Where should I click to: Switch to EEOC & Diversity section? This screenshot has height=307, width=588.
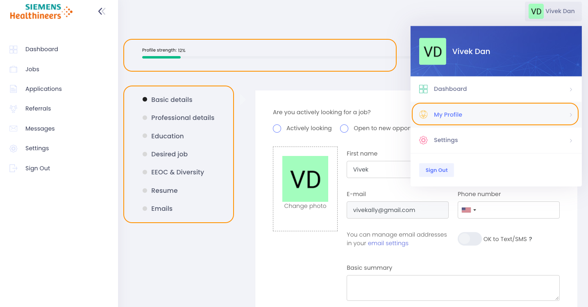[177, 172]
